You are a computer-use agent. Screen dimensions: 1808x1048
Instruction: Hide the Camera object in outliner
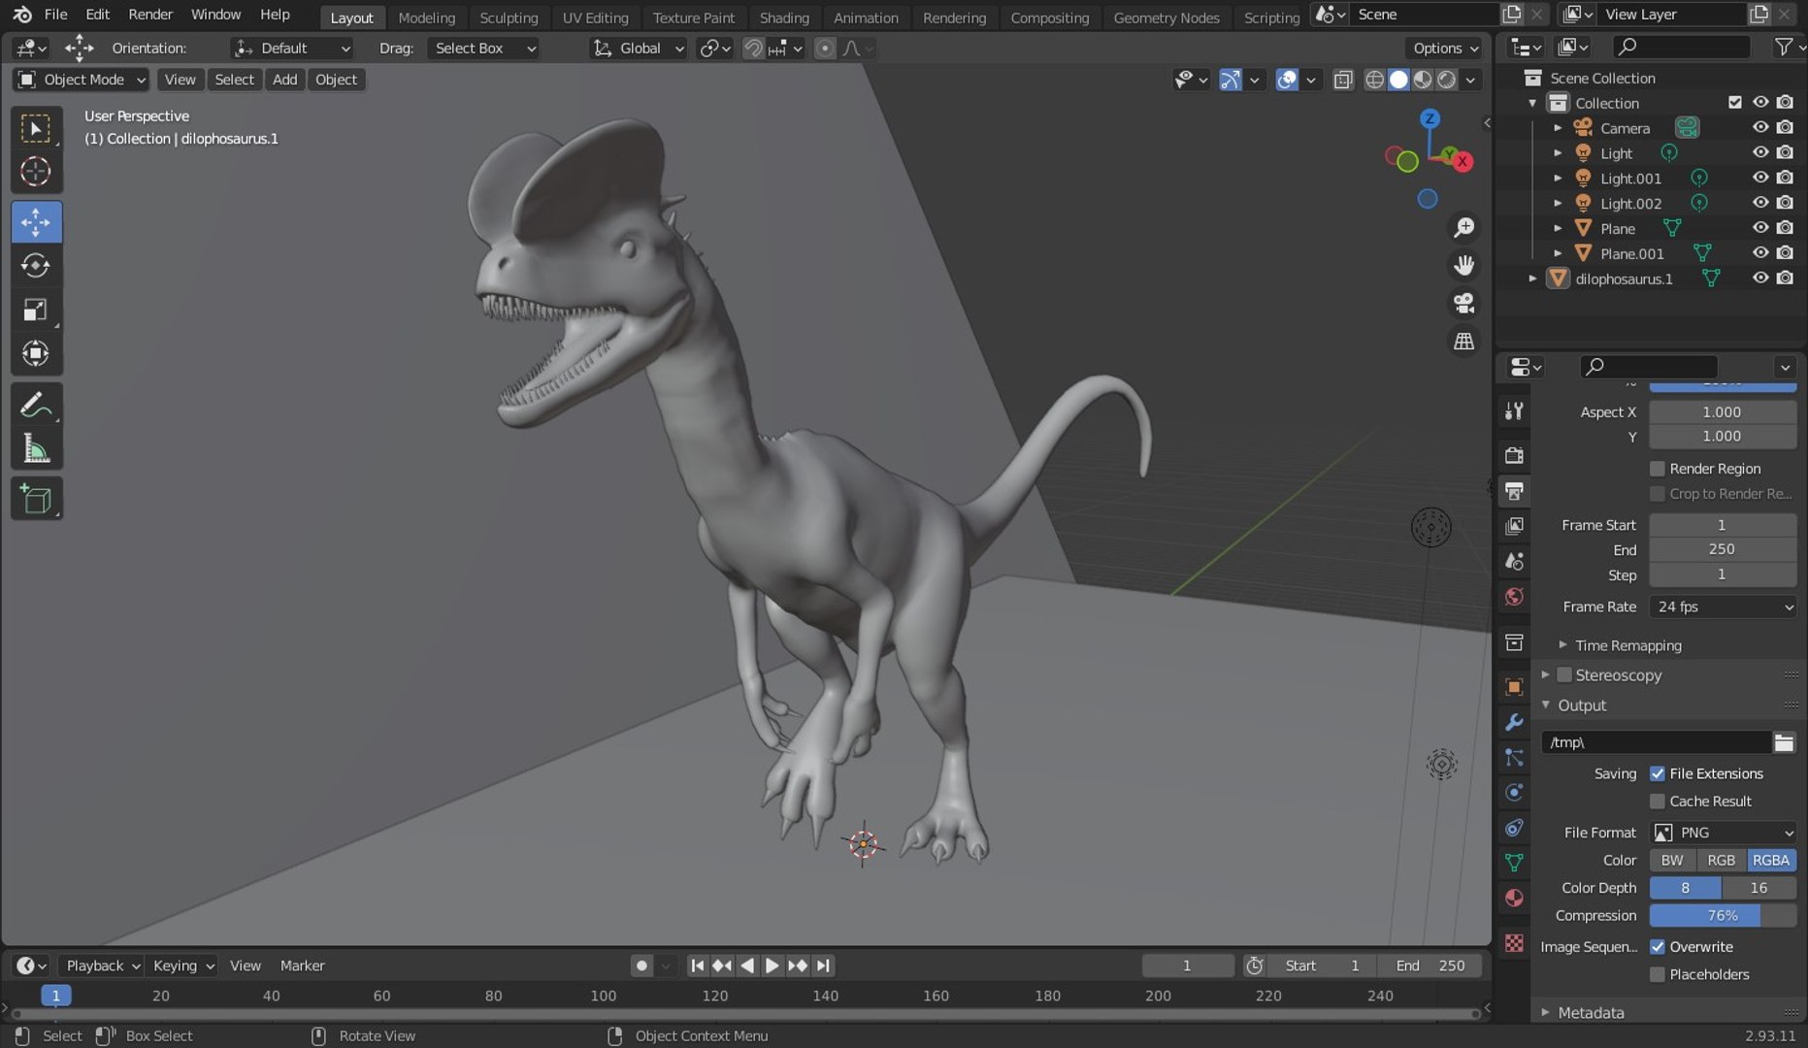1760,127
